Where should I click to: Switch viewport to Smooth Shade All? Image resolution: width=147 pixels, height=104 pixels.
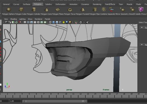pos(54,22)
